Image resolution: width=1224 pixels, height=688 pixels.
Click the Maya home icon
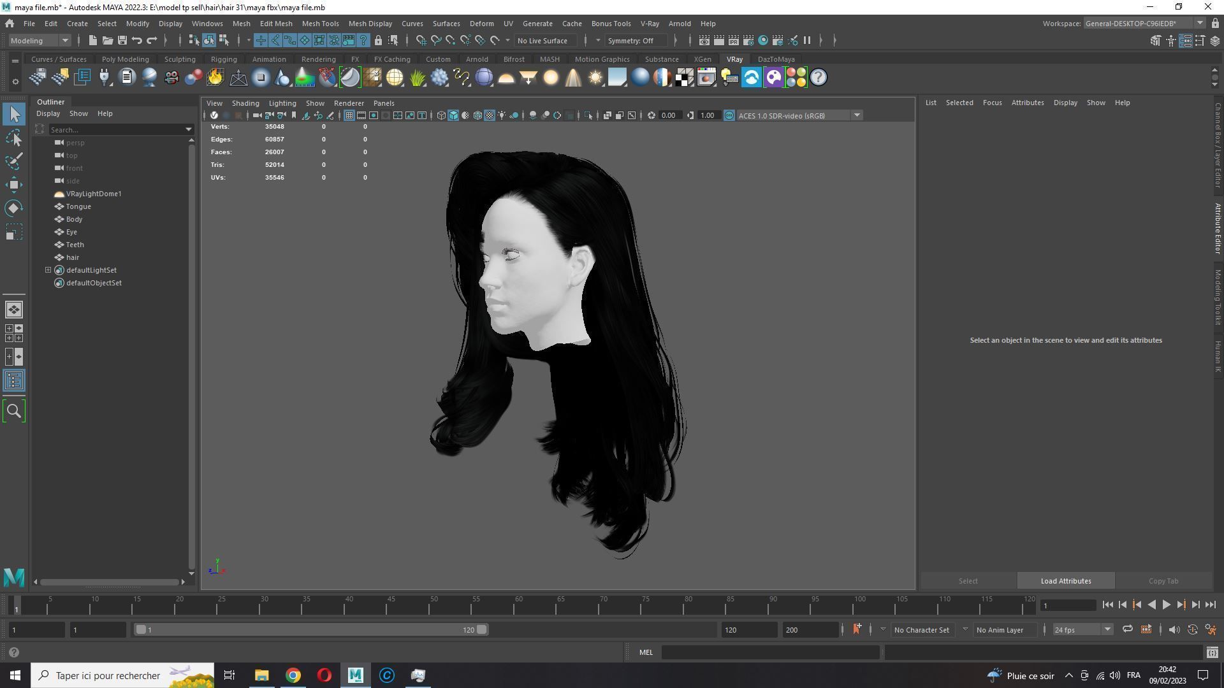[10, 23]
